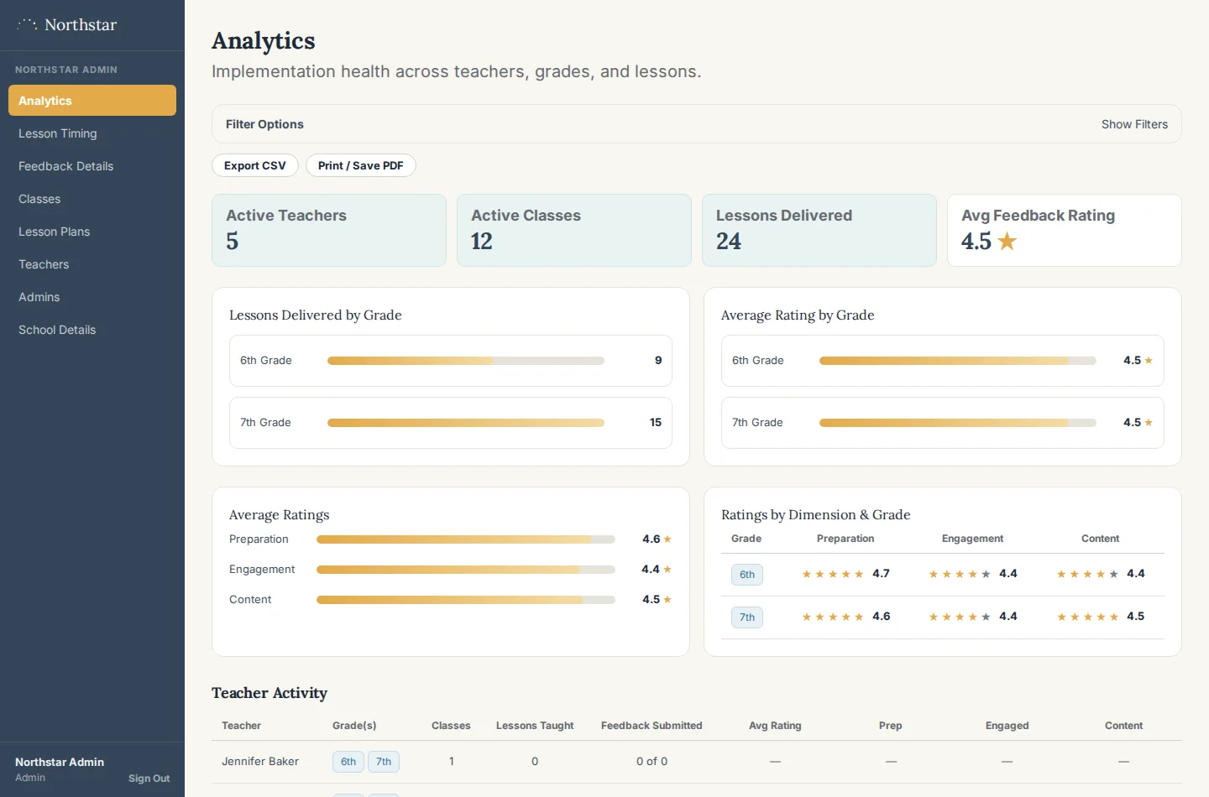Viewport: 1209px width, 797px height.
Task: Navigate to Classes in the sidebar
Action: tap(92, 199)
